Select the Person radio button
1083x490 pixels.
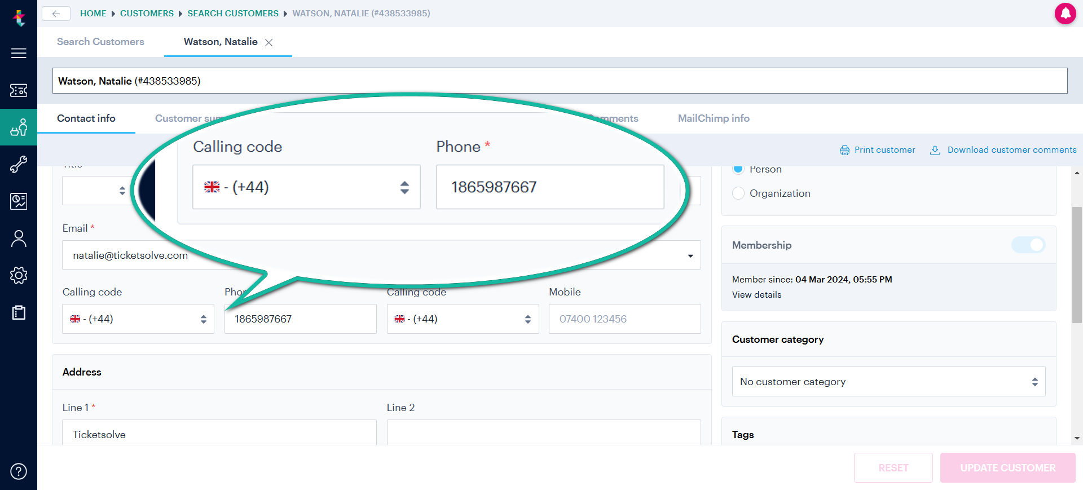pos(738,169)
